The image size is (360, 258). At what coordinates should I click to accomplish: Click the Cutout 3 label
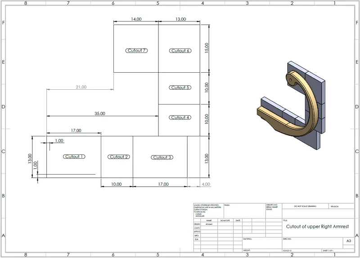(x=162, y=157)
